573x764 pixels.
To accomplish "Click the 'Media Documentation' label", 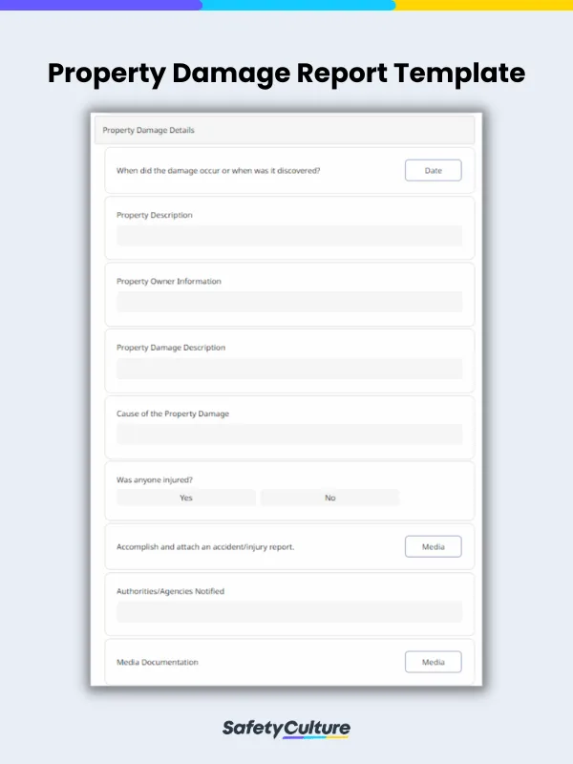I will (158, 662).
